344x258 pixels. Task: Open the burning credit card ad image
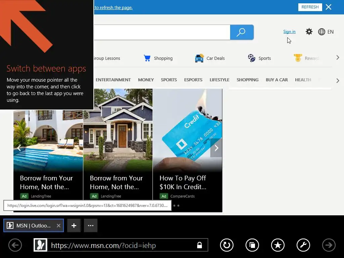click(187, 129)
